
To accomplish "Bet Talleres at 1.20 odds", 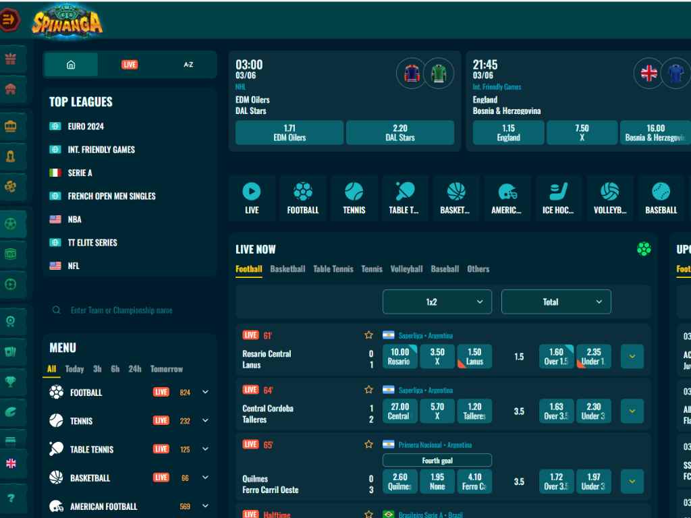I will 474,411.
